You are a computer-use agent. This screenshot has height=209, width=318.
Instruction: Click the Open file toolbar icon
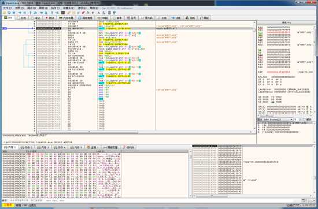[x=4, y=13]
